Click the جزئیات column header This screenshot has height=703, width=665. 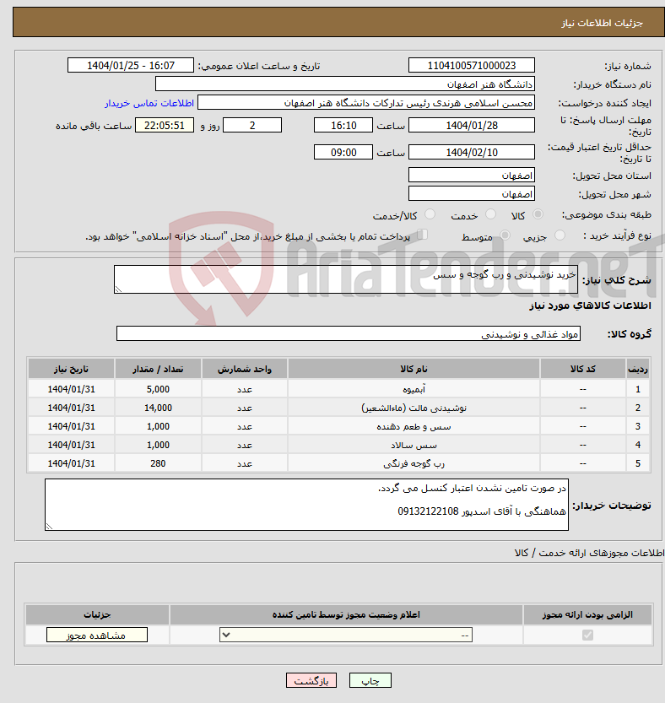click(x=97, y=614)
